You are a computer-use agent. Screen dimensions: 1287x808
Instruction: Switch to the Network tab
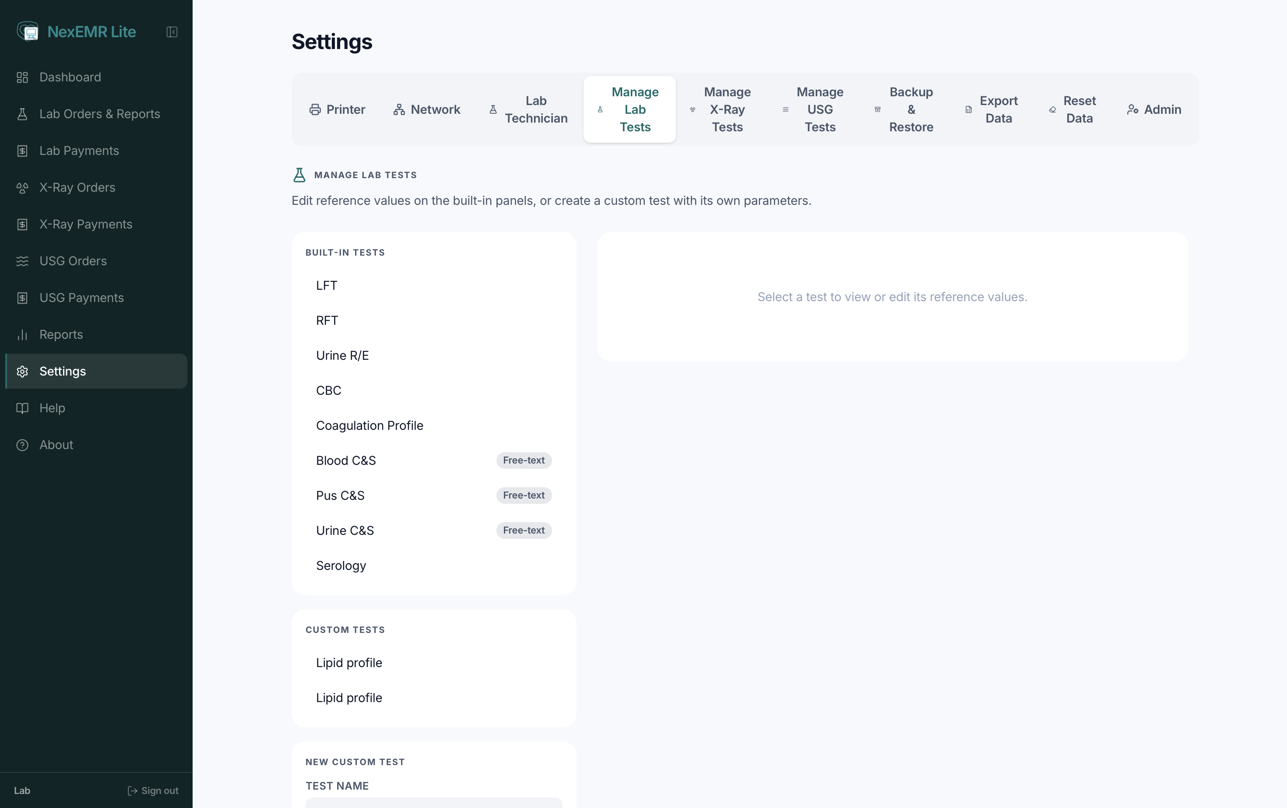click(426, 109)
